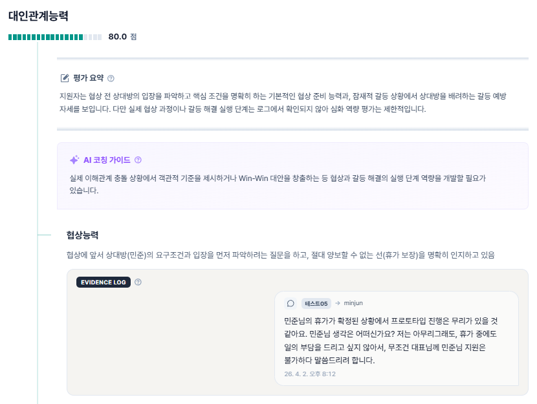Open the AI 코칭 가이드 help icon
The height and width of the screenshot is (404, 537).
[x=138, y=160]
